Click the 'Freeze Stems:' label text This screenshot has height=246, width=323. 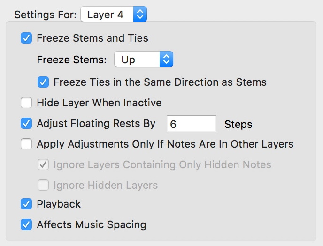click(71, 60)
